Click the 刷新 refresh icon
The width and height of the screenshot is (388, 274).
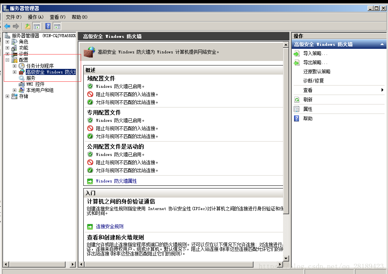tap(297, 100)
